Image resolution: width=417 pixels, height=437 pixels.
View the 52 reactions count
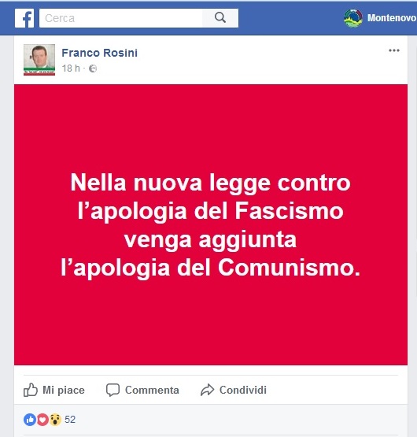click(70, 420)
